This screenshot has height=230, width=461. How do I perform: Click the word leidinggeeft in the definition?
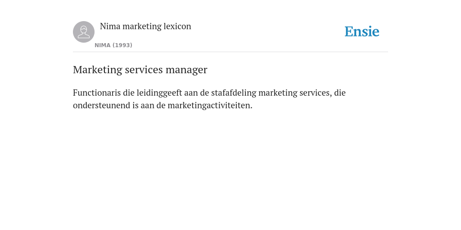[159, 93]
